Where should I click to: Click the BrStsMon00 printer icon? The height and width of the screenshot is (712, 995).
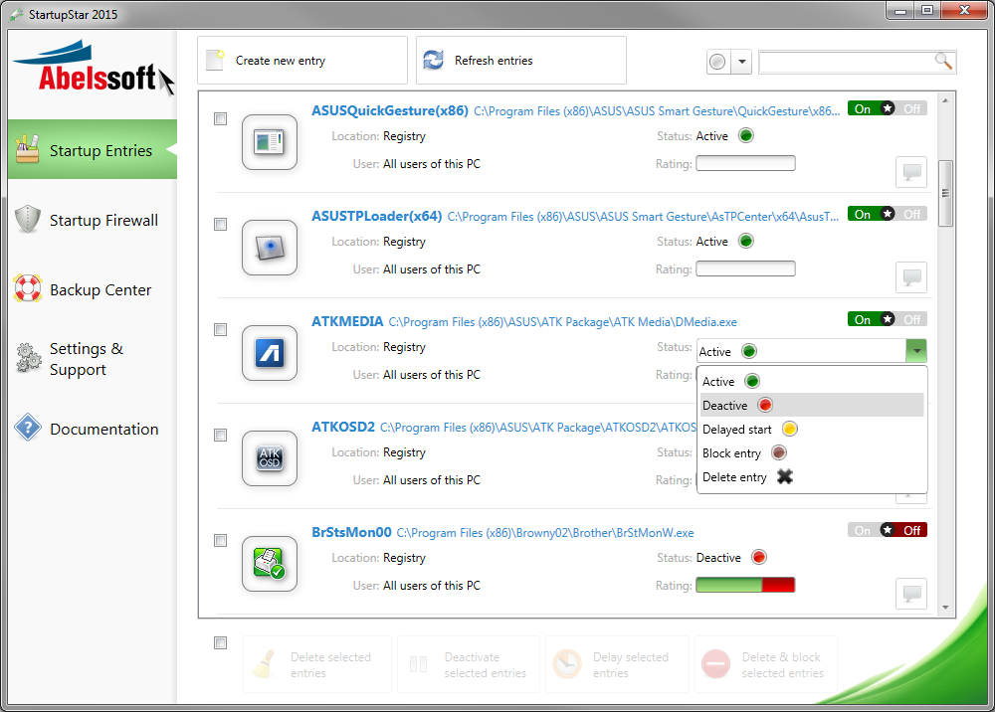[270, 564]
